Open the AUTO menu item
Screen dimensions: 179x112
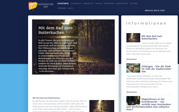pyautogui.click(x=70, y=8)
